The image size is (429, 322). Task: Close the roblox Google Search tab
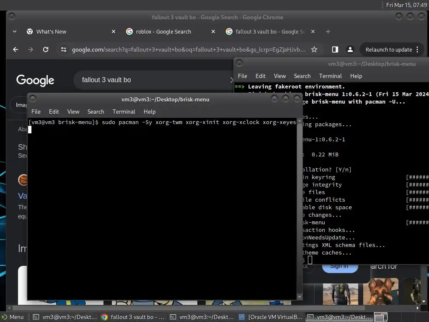pos(213,31)
